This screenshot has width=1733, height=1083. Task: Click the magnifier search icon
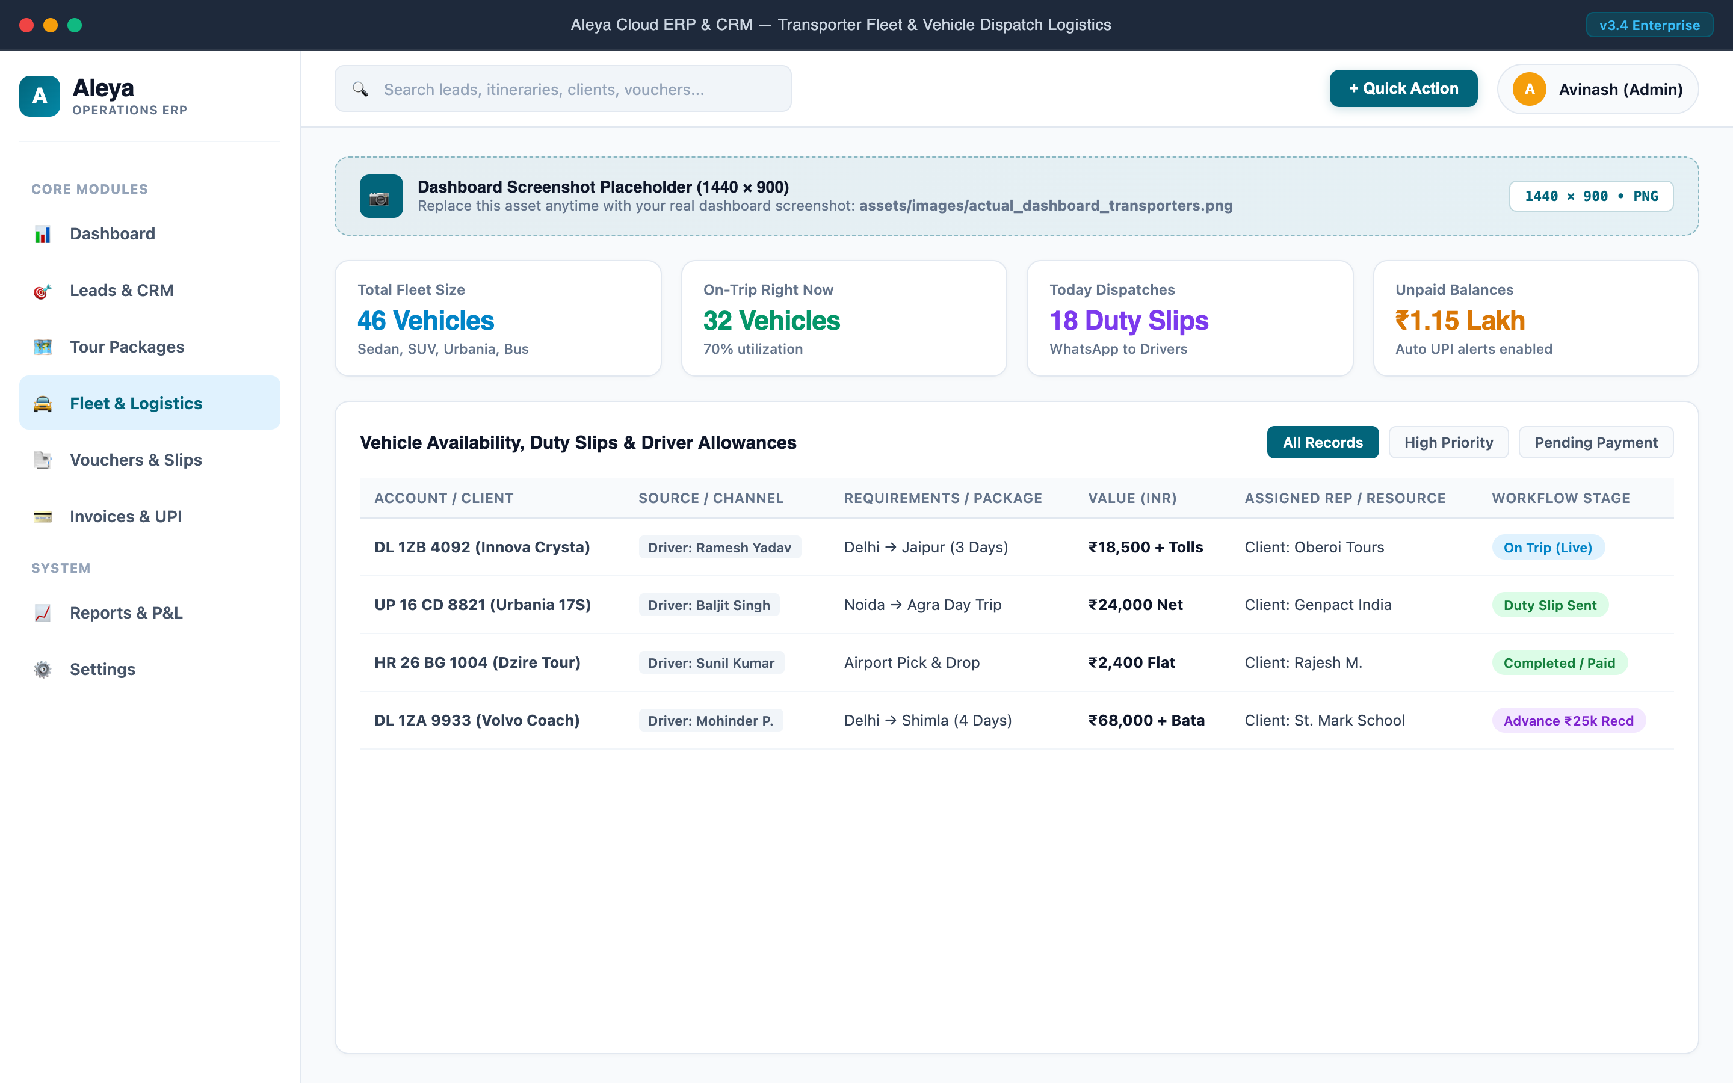tap(360, 90)
